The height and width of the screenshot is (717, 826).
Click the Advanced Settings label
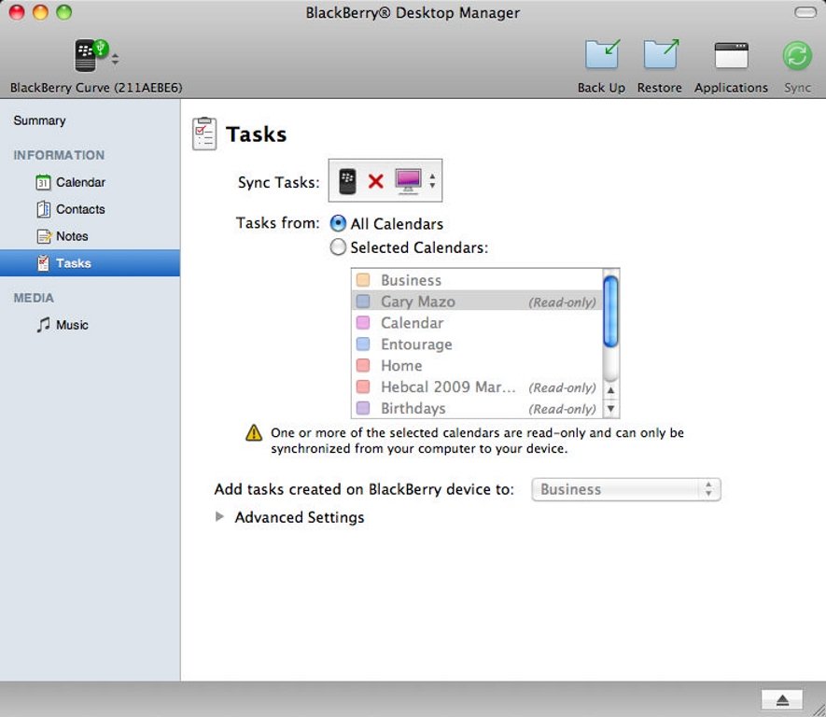pyautogui.click(x=300, y=517)
